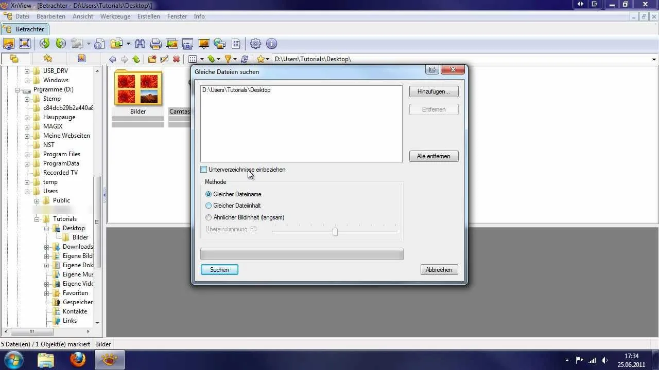Click the Abbrechen button
Viewport: 659px width, 370px height.
click(439, 270)
